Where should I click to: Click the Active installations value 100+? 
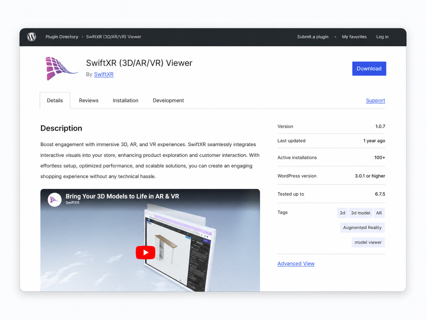pos(380,158)
